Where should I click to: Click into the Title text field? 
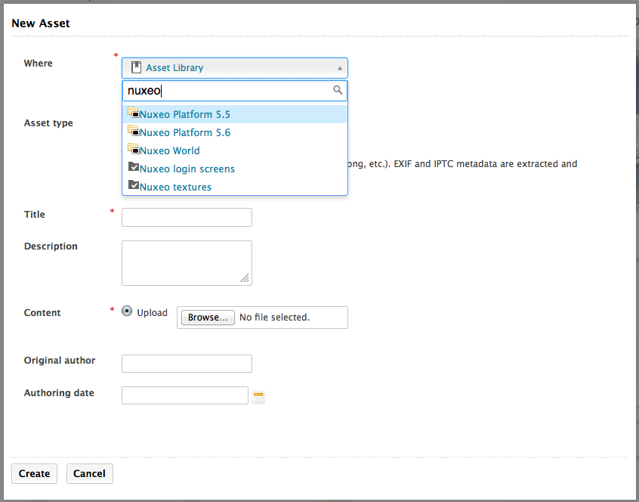187,217
